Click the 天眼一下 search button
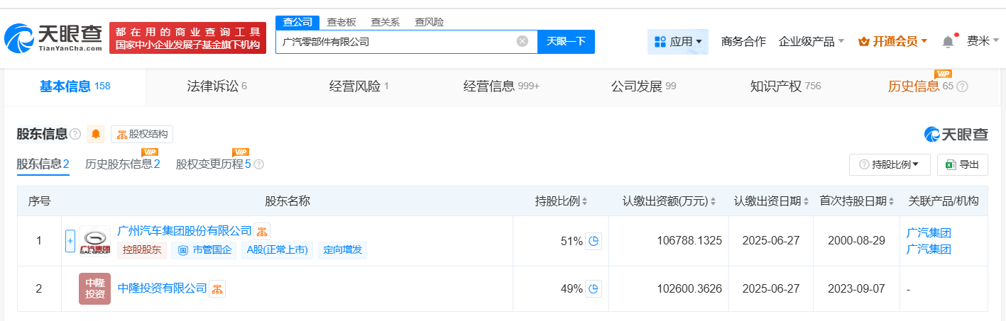 [566, 41]
